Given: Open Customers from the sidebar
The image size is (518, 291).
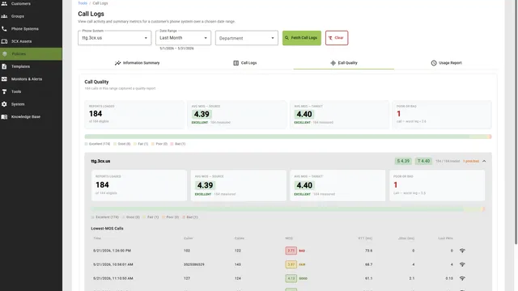Looking at the screenshot, I should [x=31, y=3].
